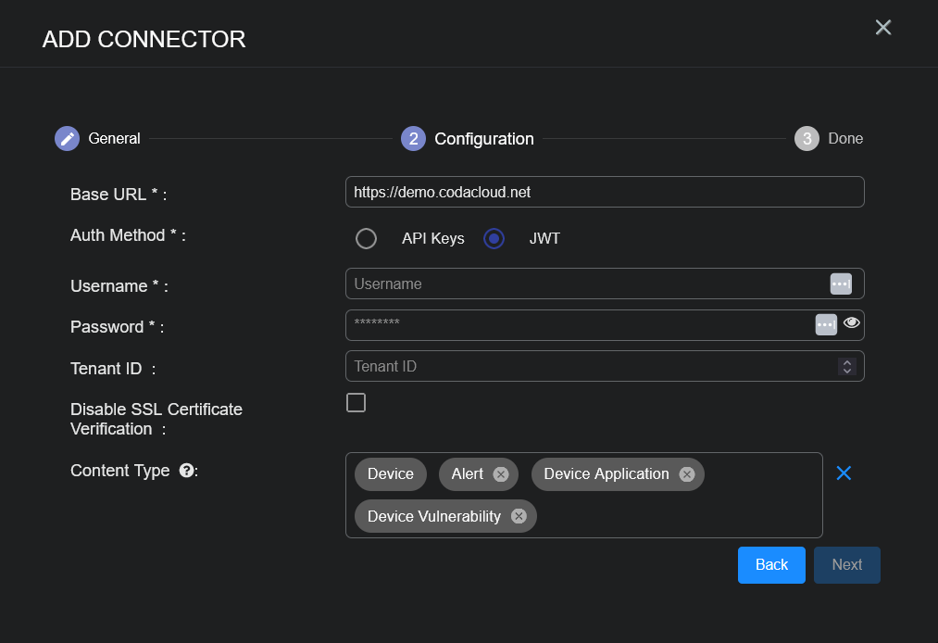This screenshot has width=938, height=643.
Task: Select the API Keys radio button
Action: pyautogui.click(x=367, y=239)
